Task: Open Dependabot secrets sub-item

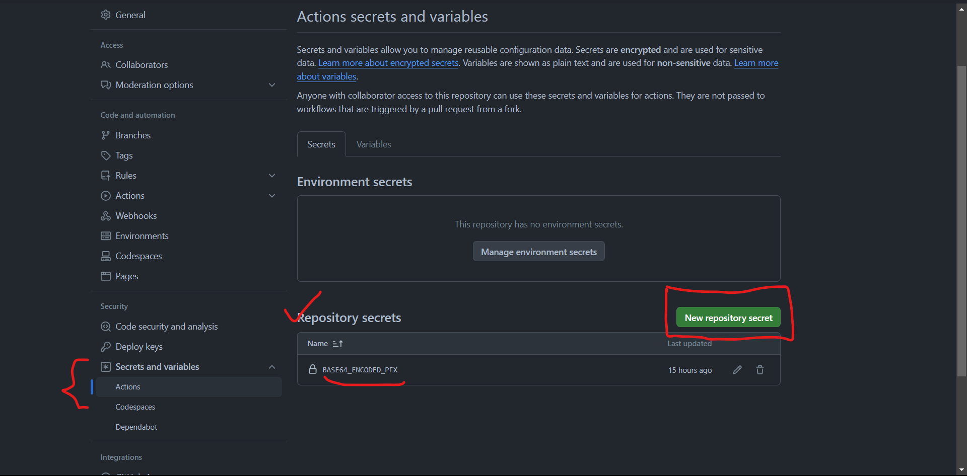Action: point(136,427)
